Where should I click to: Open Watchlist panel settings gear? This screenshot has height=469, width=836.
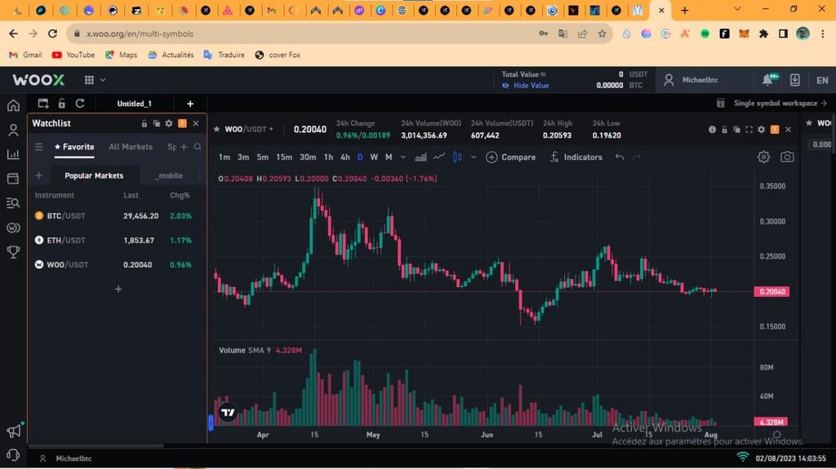coord(169,123)
